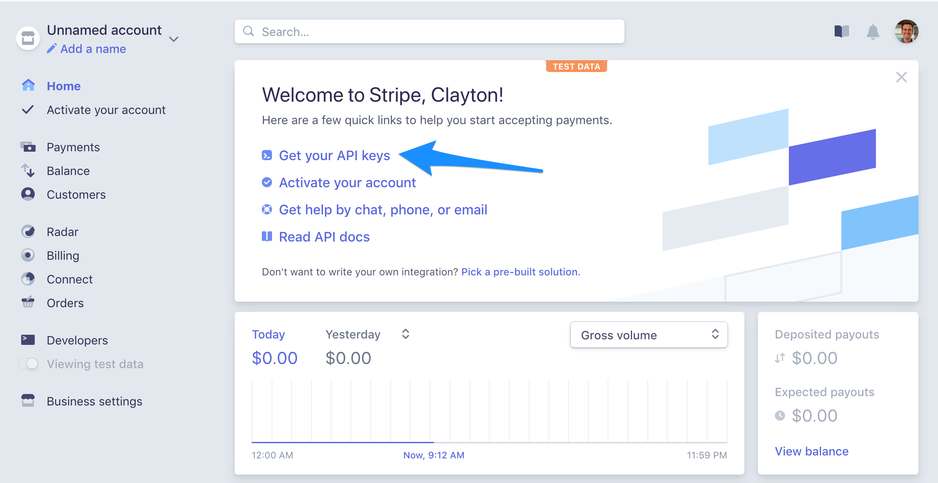Click the Developers sidebar icon
The width and height of the screenshot is (938, 483).
[28, 339]
